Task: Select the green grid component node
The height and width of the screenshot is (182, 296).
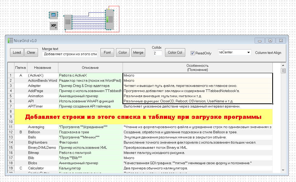Action: pos(110,19)
